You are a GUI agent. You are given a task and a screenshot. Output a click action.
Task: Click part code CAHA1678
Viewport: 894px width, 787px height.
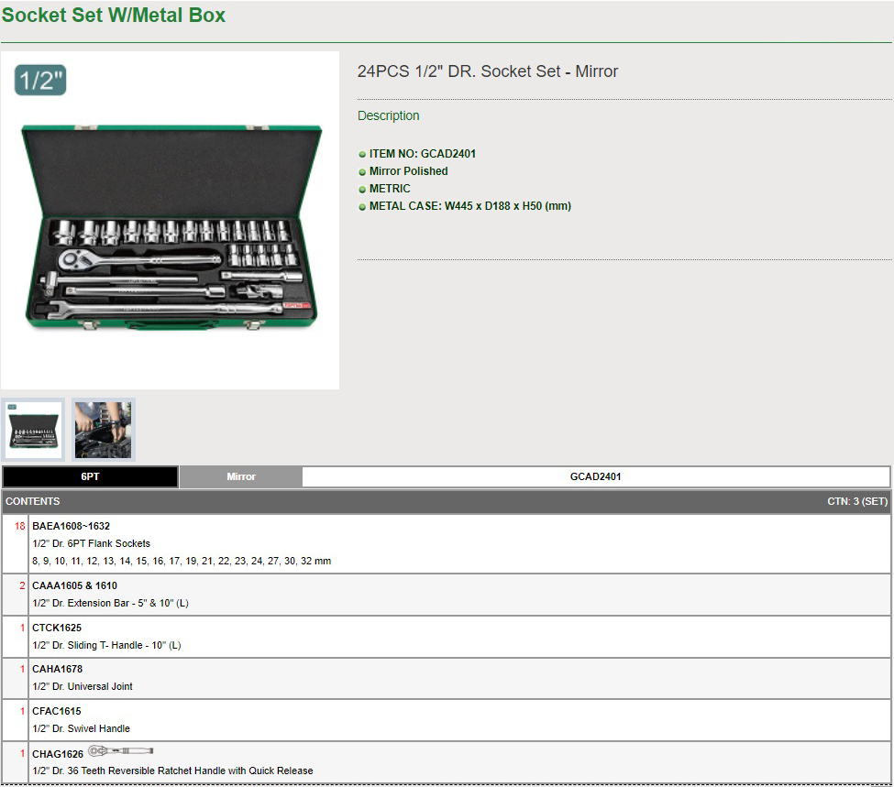pos(57,669)
